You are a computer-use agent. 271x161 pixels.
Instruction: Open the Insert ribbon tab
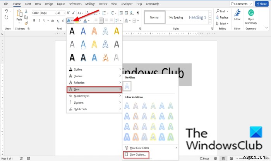click(27, 4)
